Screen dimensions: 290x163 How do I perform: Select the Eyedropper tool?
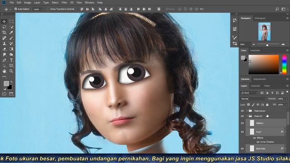pyautogui.click(x=11, y=33)
